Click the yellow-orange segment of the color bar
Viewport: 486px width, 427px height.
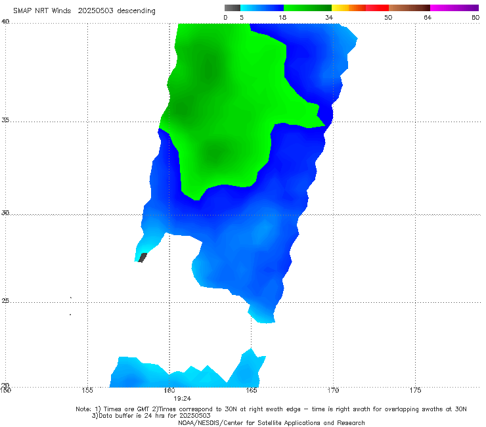point(349,8)
